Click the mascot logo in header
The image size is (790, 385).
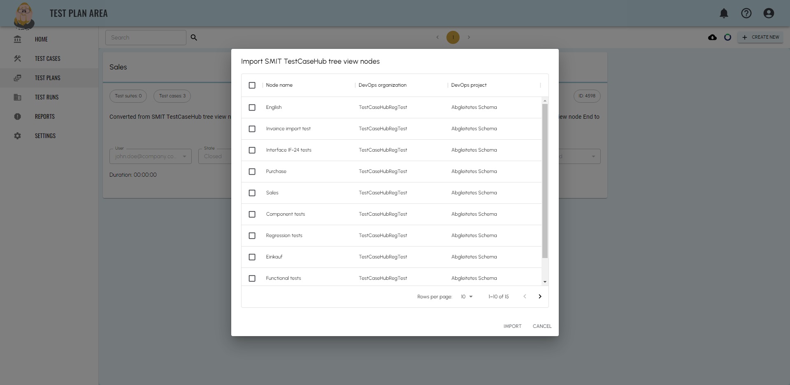coord(24,16)
